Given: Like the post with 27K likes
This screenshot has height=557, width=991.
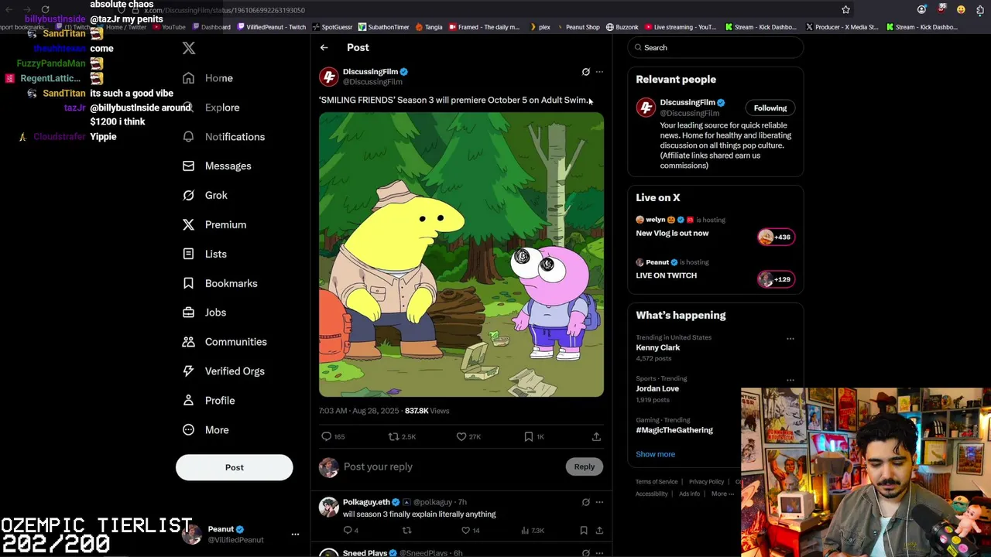Looking at the screenshot, I should [461, 437].
